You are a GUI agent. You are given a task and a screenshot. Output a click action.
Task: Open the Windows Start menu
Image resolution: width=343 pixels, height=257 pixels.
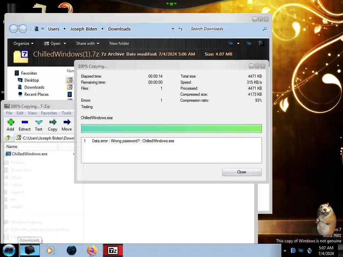[9, 250]
